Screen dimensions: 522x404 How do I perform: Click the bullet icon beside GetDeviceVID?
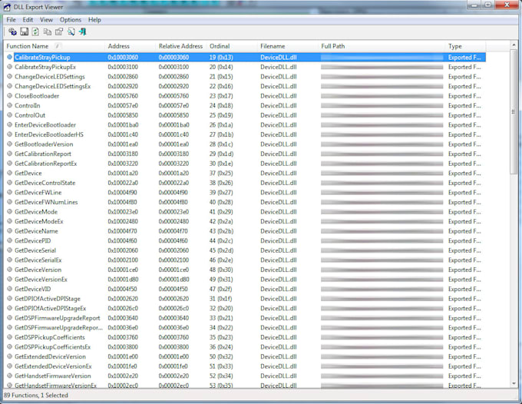pos(10,289)
